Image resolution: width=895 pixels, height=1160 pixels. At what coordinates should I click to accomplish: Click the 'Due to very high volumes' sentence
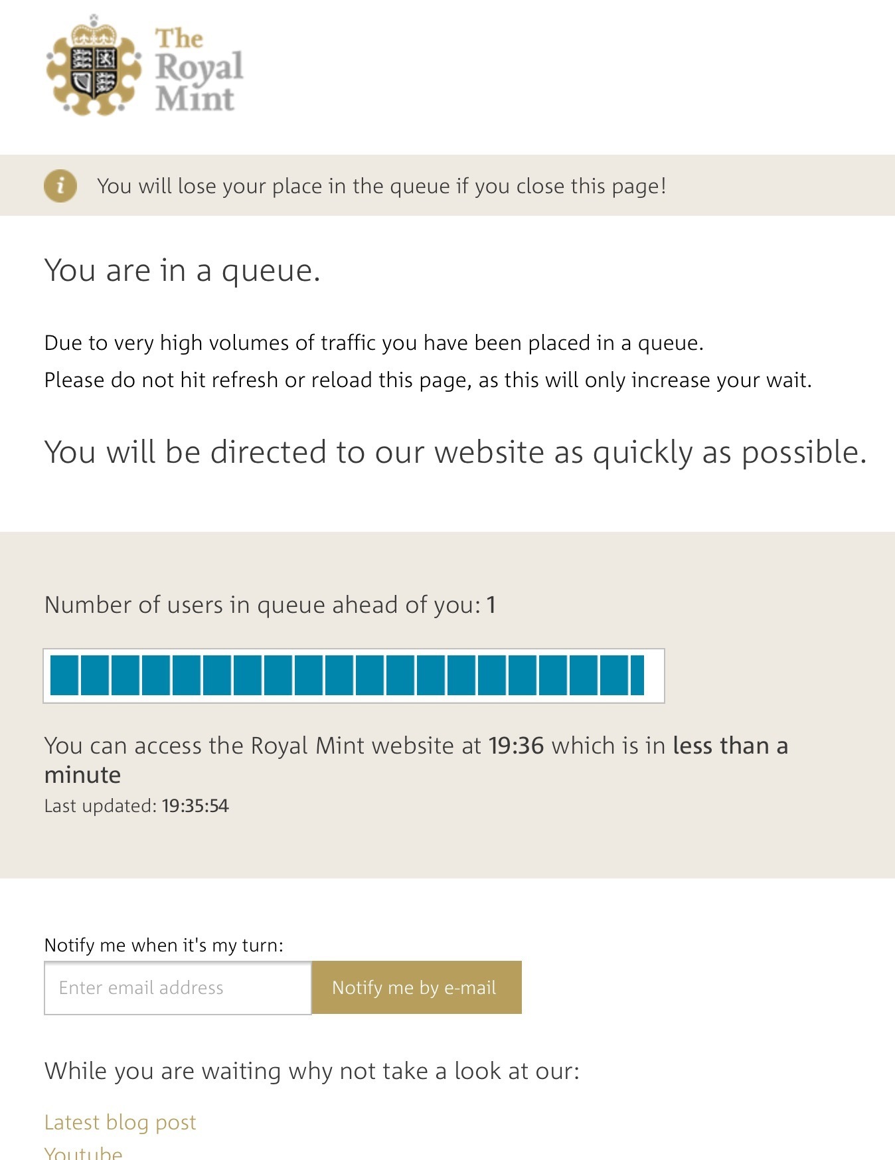point(373,343)
